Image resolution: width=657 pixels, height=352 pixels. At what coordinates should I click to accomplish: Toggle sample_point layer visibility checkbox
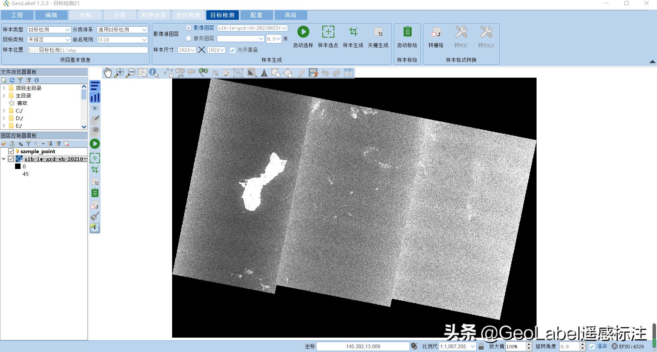pos(11,151)
